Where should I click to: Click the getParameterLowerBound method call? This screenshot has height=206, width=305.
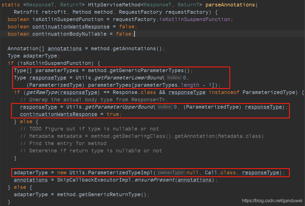tap(128, 78)
